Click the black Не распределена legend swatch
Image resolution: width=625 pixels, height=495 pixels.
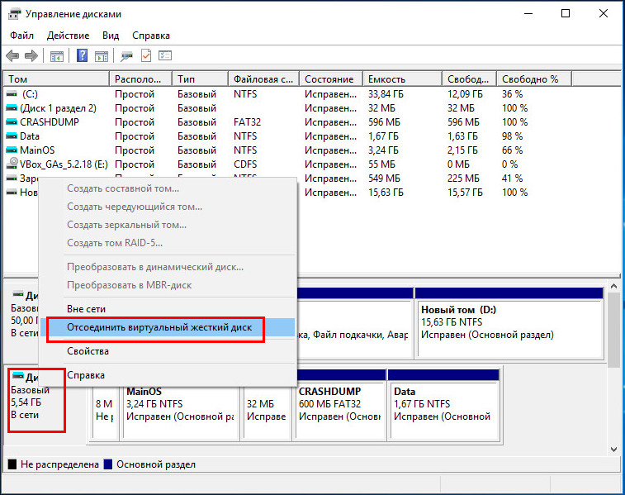[x=12, y=464]
